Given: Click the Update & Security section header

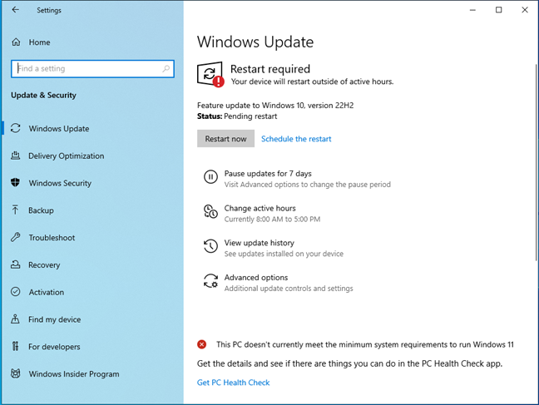Looking at the screenshot, I should click(43, 96).
